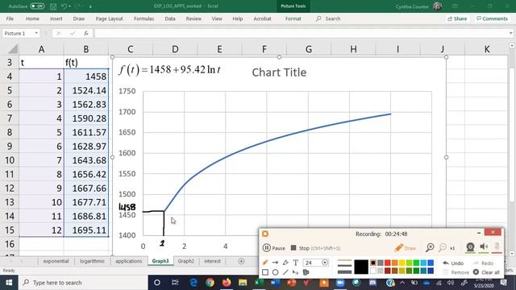Click the Select All corner triangle

coord(13,49)
